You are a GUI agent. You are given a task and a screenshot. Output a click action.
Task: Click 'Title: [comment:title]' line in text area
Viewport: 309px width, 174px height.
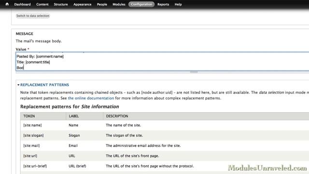(x=33, y=62)
